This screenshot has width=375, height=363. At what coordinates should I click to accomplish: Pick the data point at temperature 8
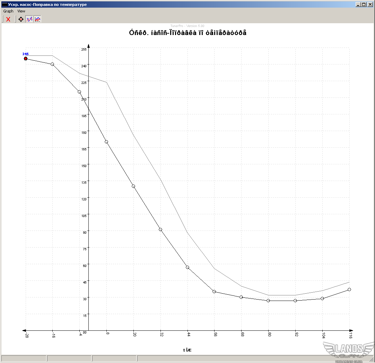(x=106, y=142)
